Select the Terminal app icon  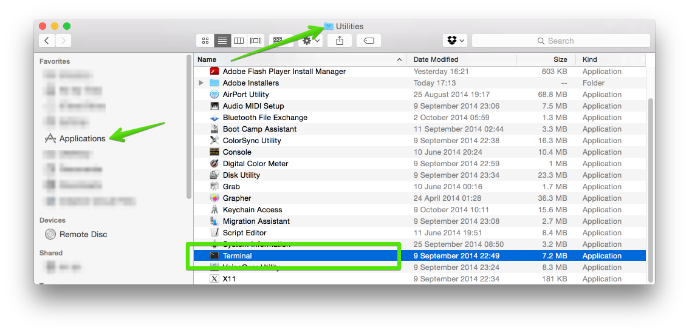(x=214, y=256)
